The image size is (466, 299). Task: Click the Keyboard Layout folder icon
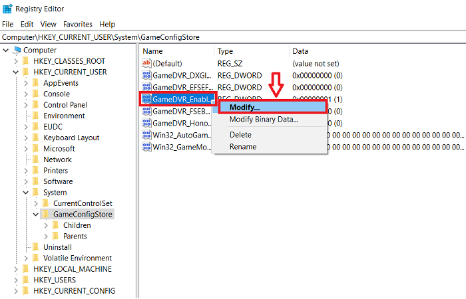click(x=36, y=138)
